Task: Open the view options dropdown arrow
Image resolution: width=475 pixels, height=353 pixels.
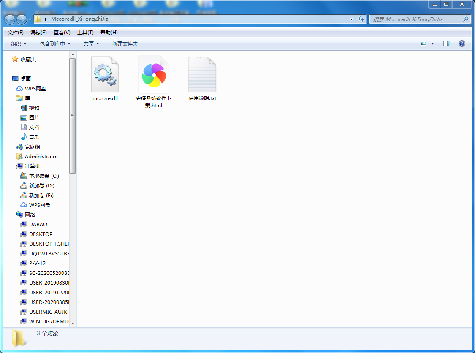Action: coord(433,43)
